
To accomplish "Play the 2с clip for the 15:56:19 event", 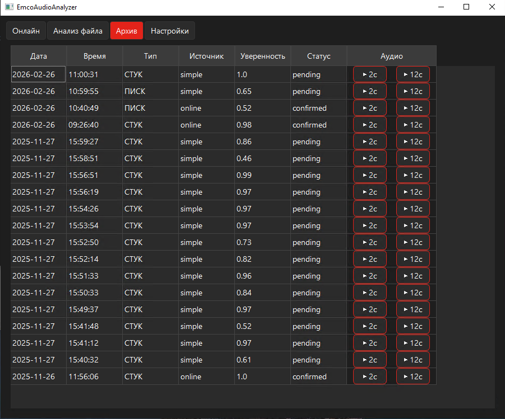I will (x=370, y=192).
